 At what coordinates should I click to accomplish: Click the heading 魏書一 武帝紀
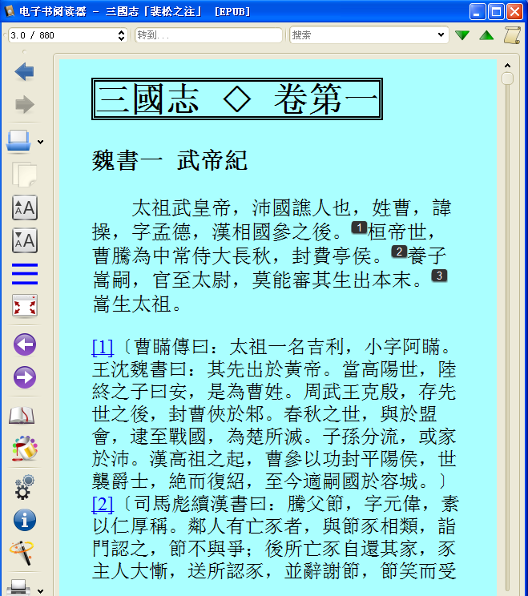[170, 160]
